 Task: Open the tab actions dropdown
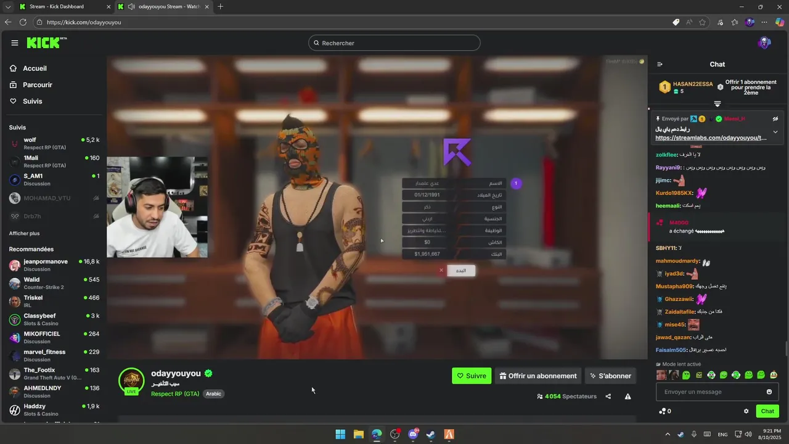click(8, 7)
